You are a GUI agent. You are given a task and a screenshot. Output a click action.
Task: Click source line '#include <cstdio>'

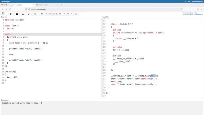(14, 20)
